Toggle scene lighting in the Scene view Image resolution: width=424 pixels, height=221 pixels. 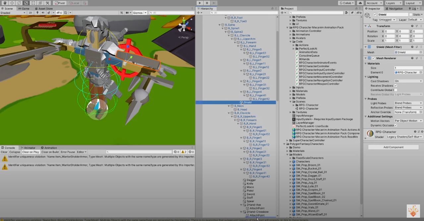(37, 13)
